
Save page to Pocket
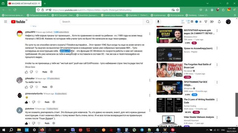click(x=201, y=10)
